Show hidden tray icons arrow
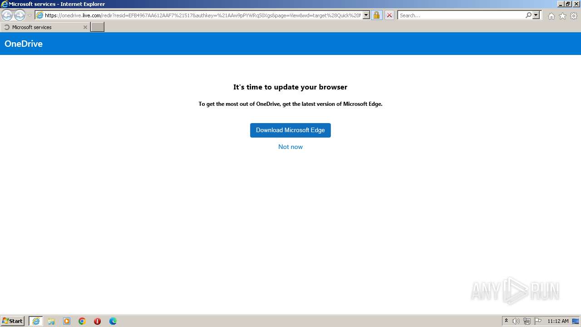This screenshot has width=581, height=327. (506, 321)
